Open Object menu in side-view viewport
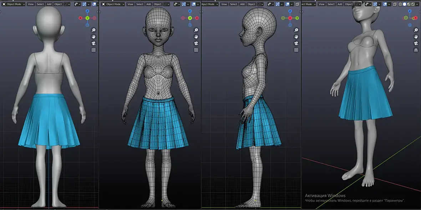The width and height of the screenshot is (421, 210). tap(251, 4)
